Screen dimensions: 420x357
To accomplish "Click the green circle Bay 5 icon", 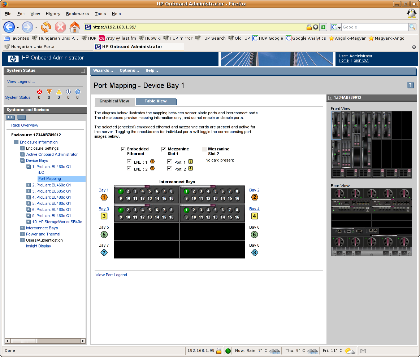I will (104, 234).
